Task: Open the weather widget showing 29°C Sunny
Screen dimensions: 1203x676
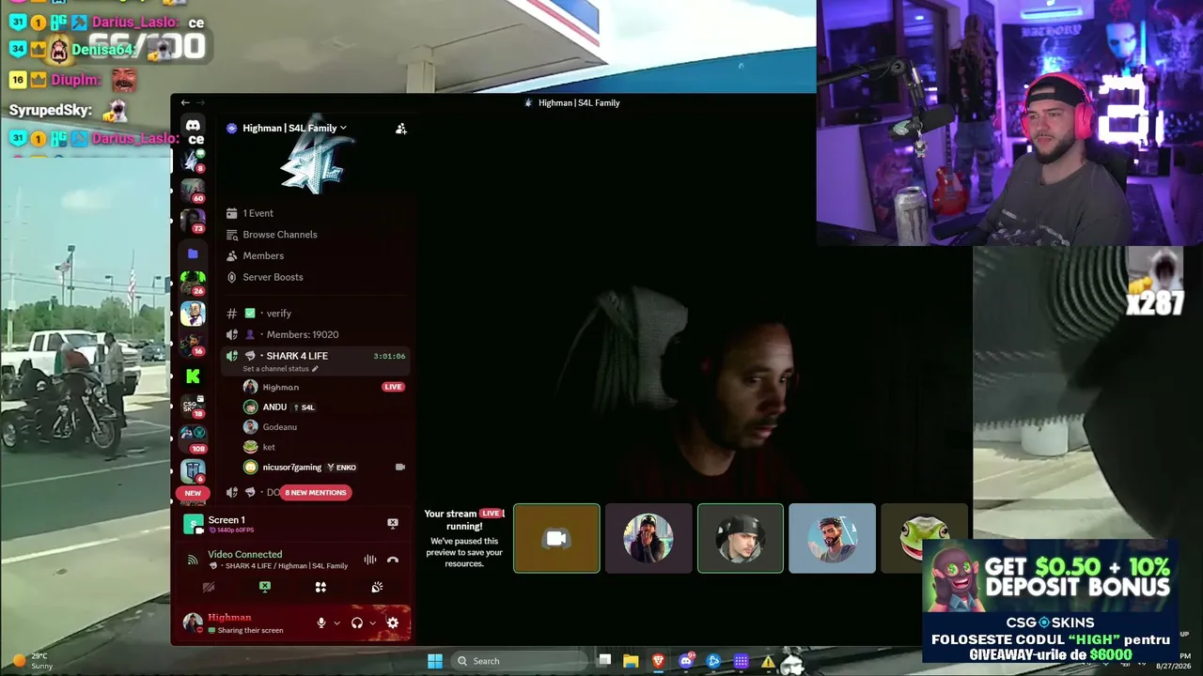Action: click(33, 661)
